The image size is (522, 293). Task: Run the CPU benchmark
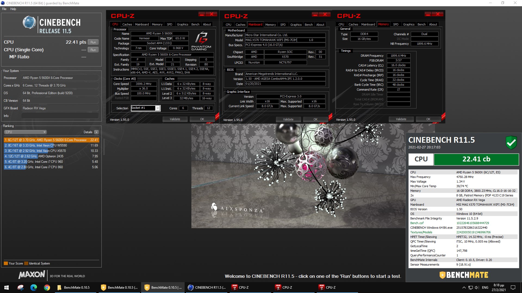tap(93, 42)
